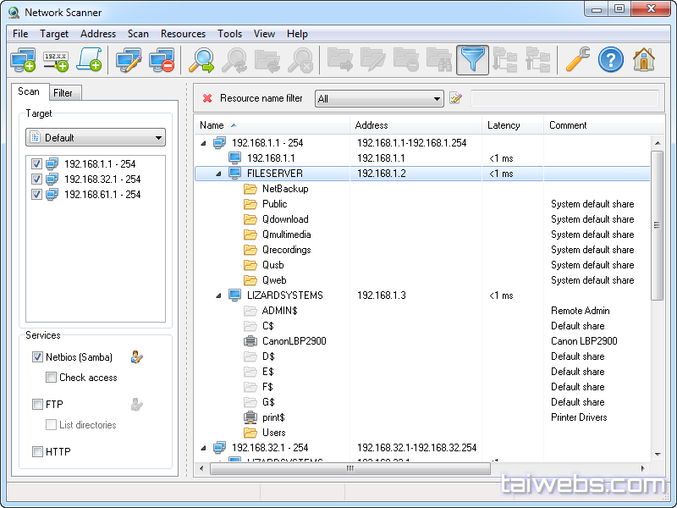Image resolution: width=677 pixels, height=508 pixels.
Task: Click the remove computer toolbar icon
Action: tap(161, 60)
